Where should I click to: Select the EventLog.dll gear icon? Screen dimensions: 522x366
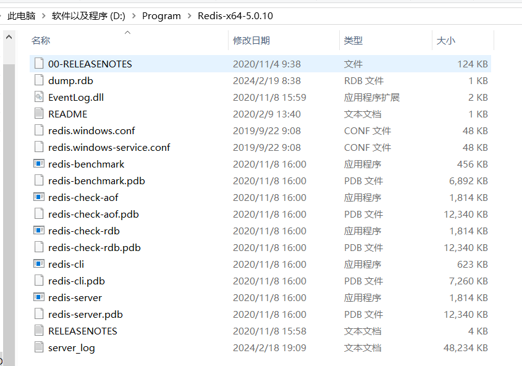click(39, 96)
